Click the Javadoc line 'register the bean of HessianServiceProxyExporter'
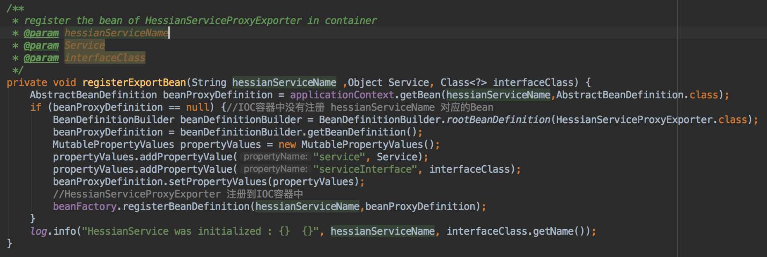This screenshot has width=767, height=257. click(200, 21)
